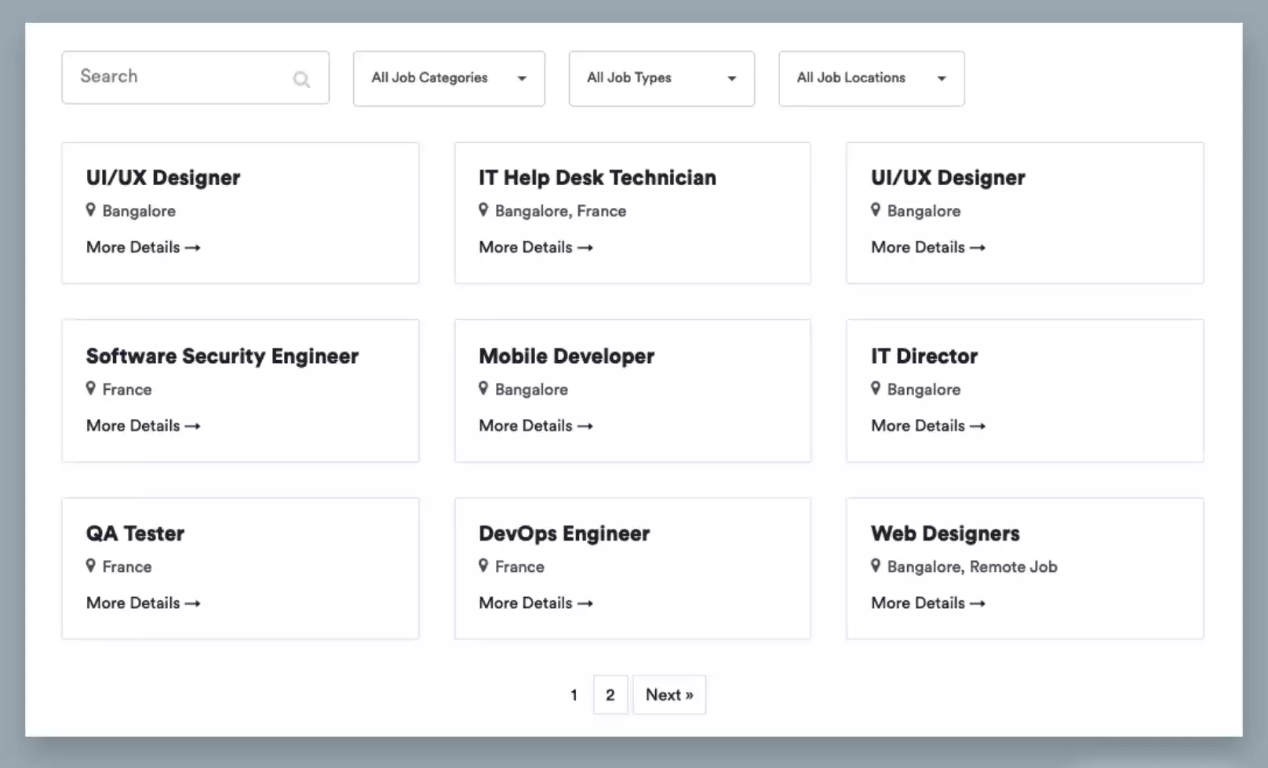Click arrow icon on Mobile Developer More Details
The width and height of the screenshot is (1268, 768).
point(585,426)
